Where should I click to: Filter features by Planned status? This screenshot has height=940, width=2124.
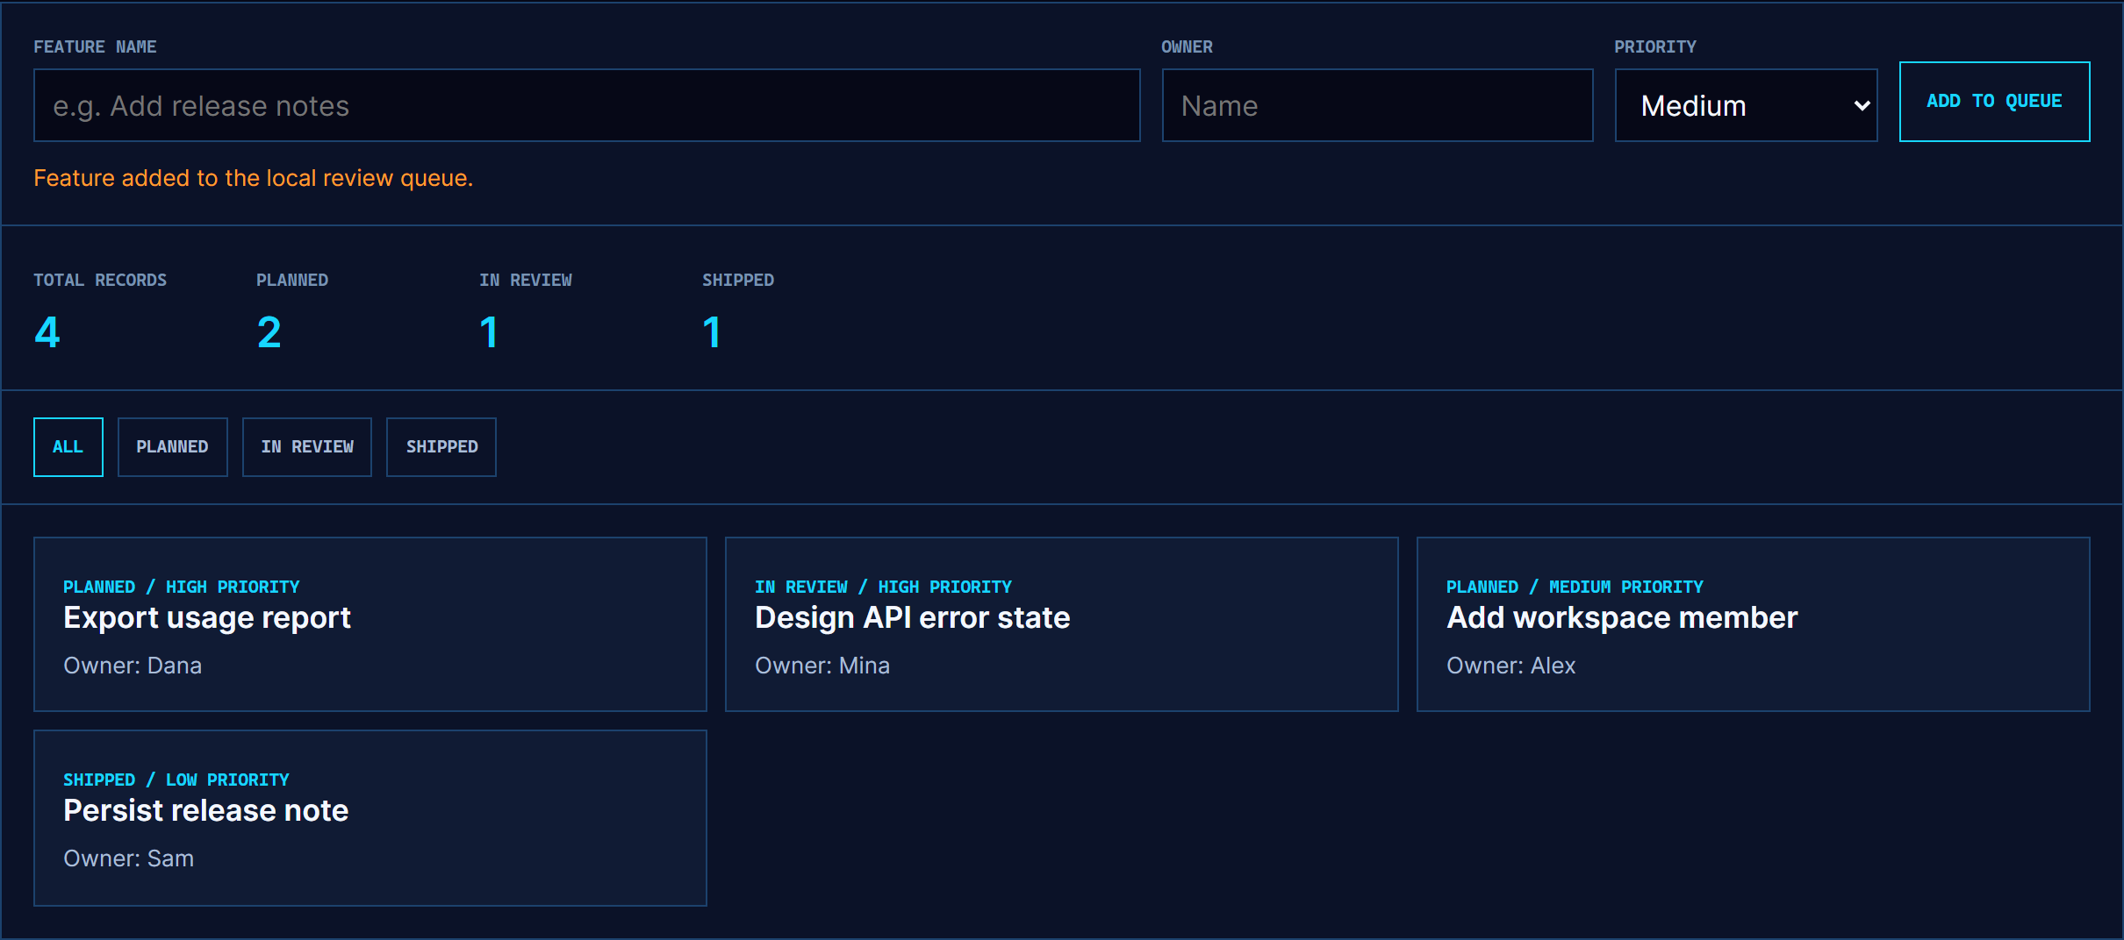(x=172, y=447)
